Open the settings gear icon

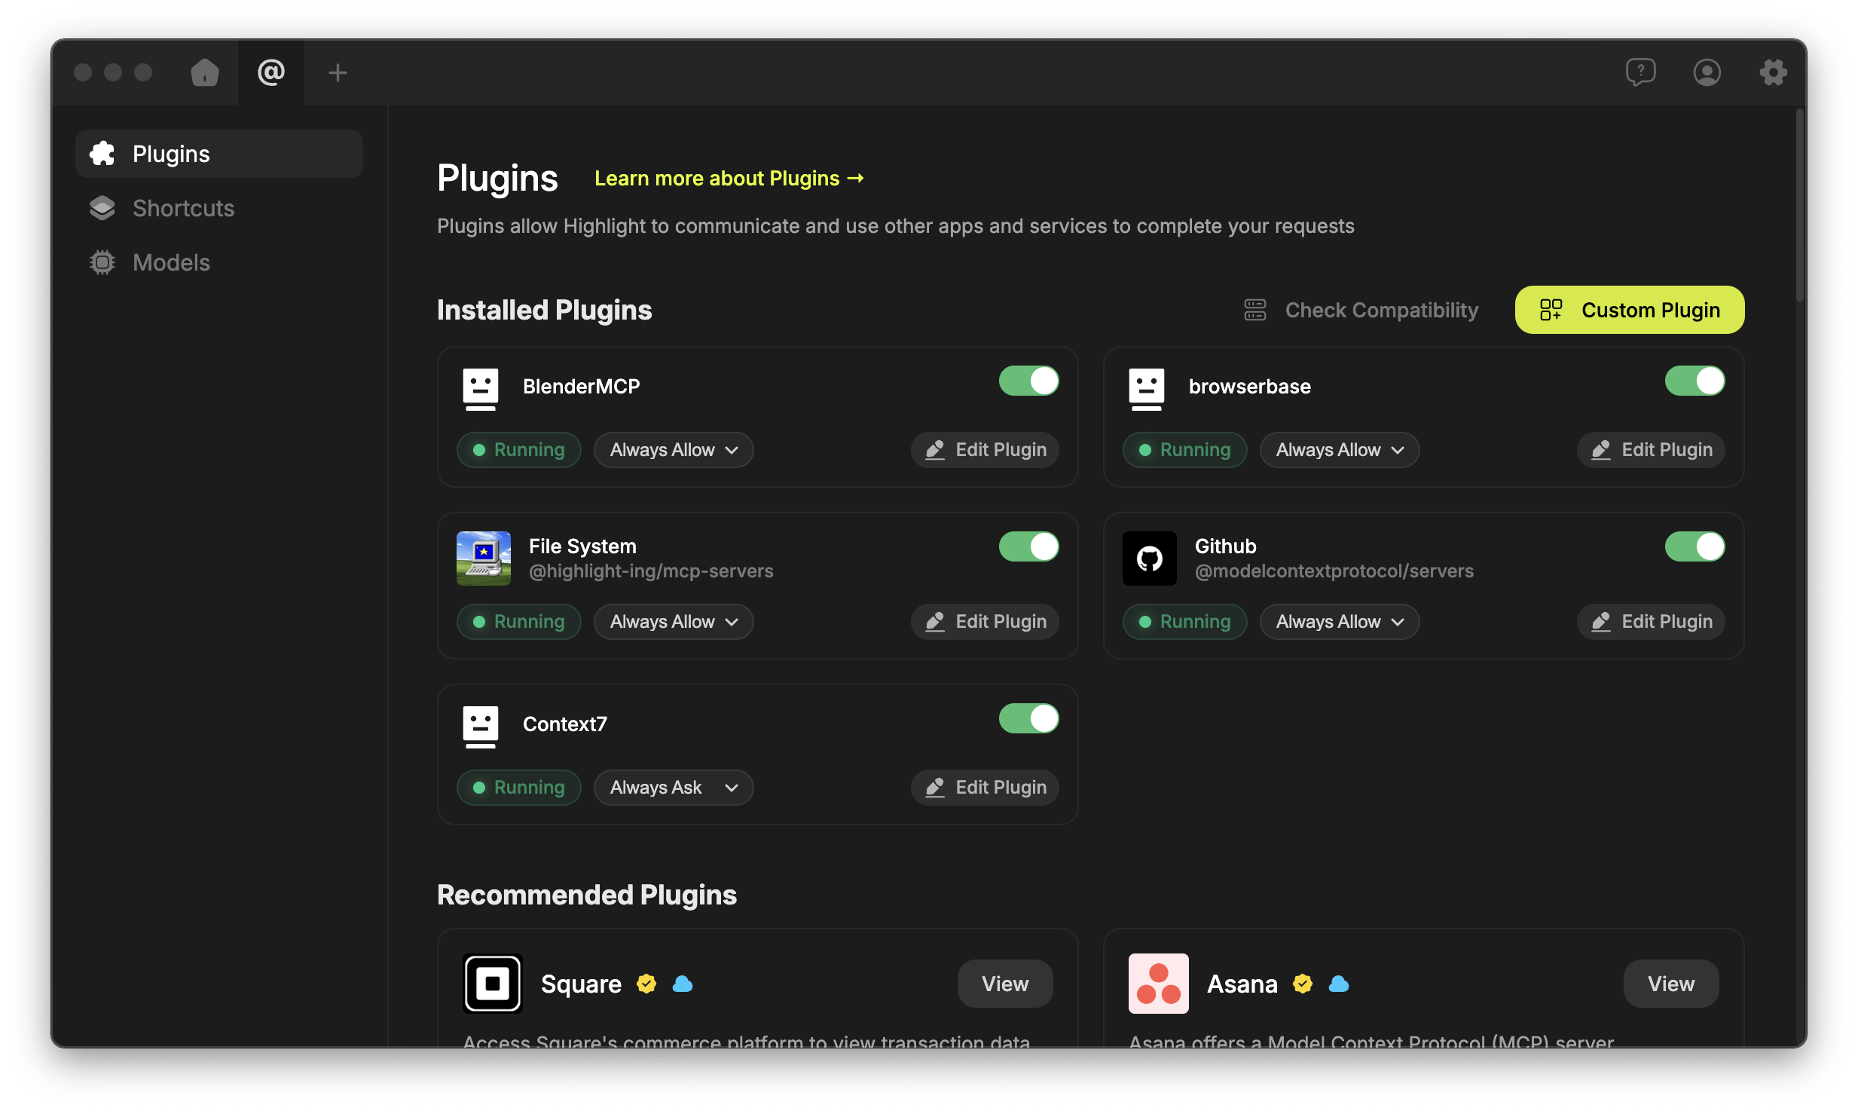[1773, 72]
